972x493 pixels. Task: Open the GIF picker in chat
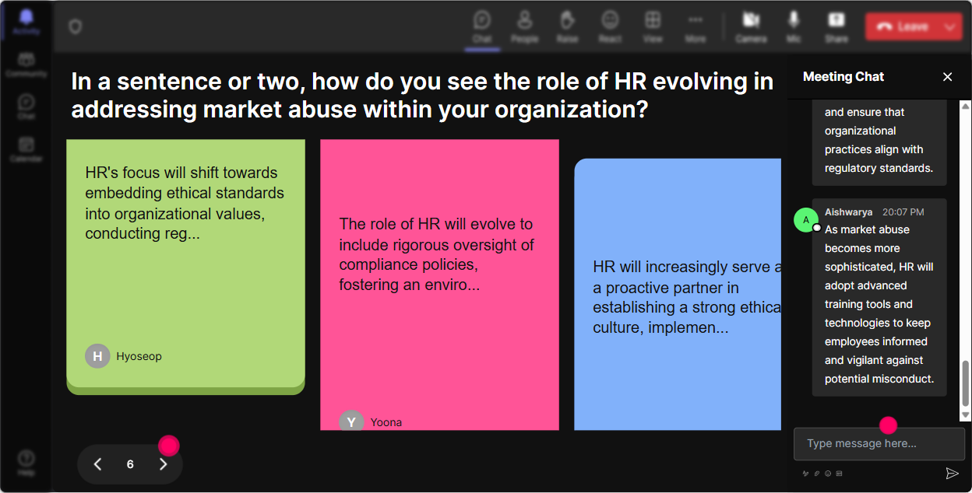pyautogui.click(x=839, y=473)
